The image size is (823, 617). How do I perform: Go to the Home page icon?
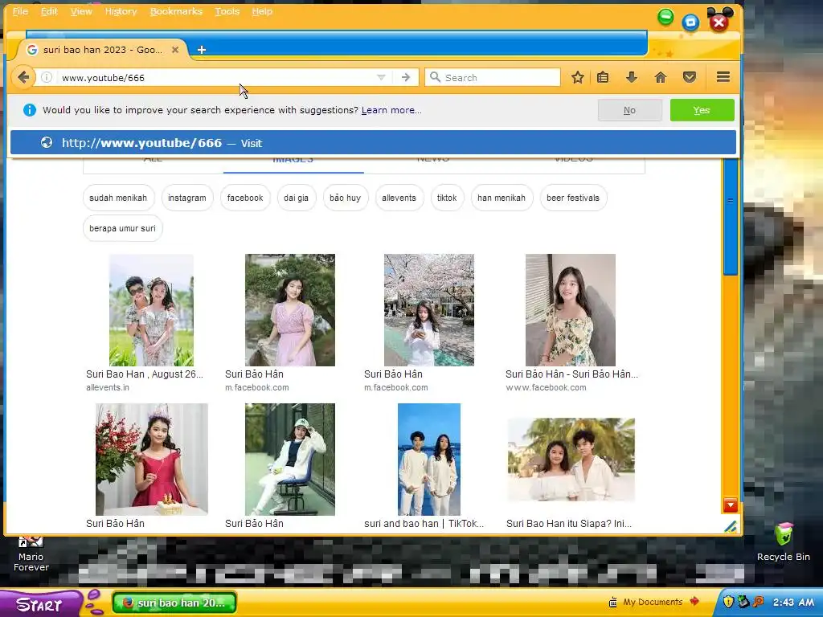coord(661,78)
